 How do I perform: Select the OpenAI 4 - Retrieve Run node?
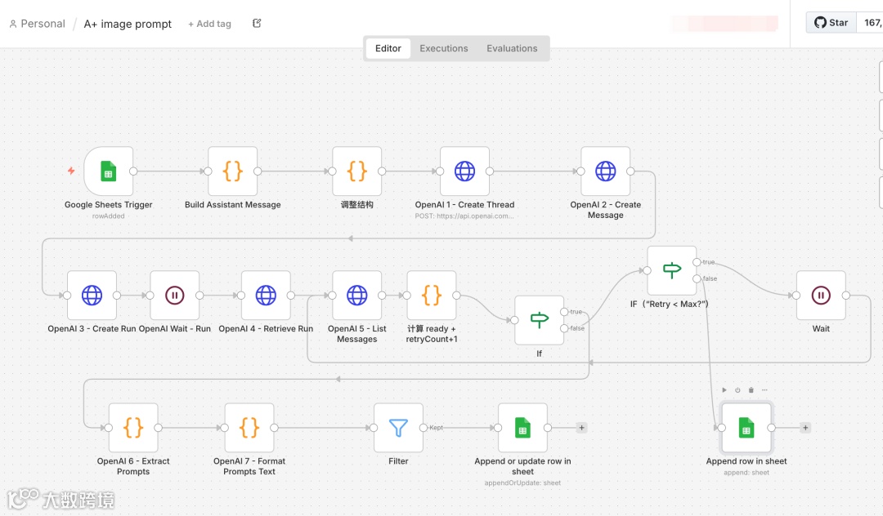266,295
